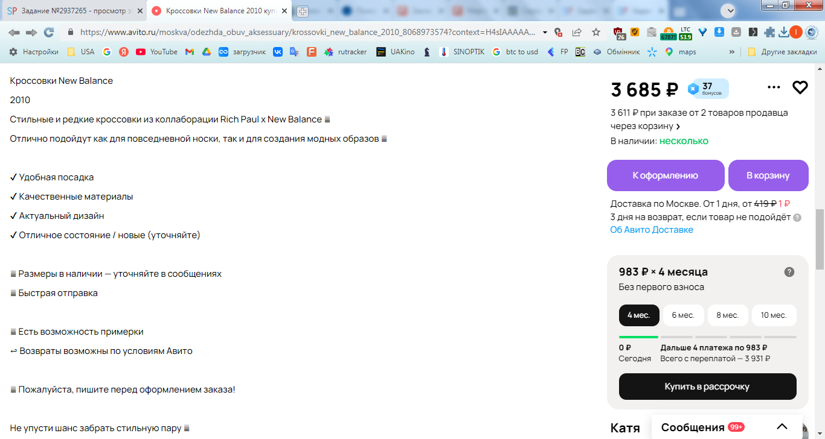Open the orange profile avatar
825x439 pixels.
(x=796, y=32)
